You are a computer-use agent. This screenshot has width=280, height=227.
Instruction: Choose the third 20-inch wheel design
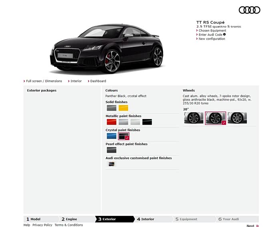(x=237, y=118)
